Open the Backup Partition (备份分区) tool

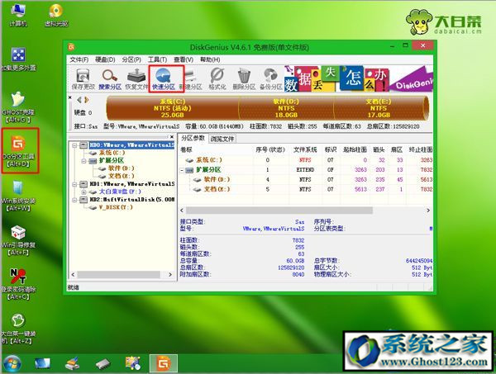(x=271, y=79)
